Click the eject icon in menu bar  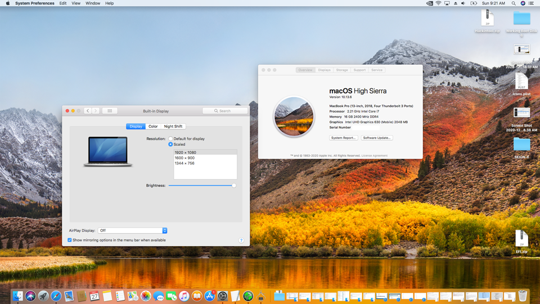pos(456,3)
